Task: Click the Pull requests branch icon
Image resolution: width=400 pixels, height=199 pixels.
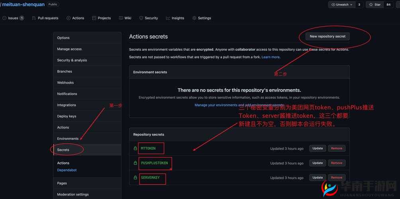Action: [34, 18]
